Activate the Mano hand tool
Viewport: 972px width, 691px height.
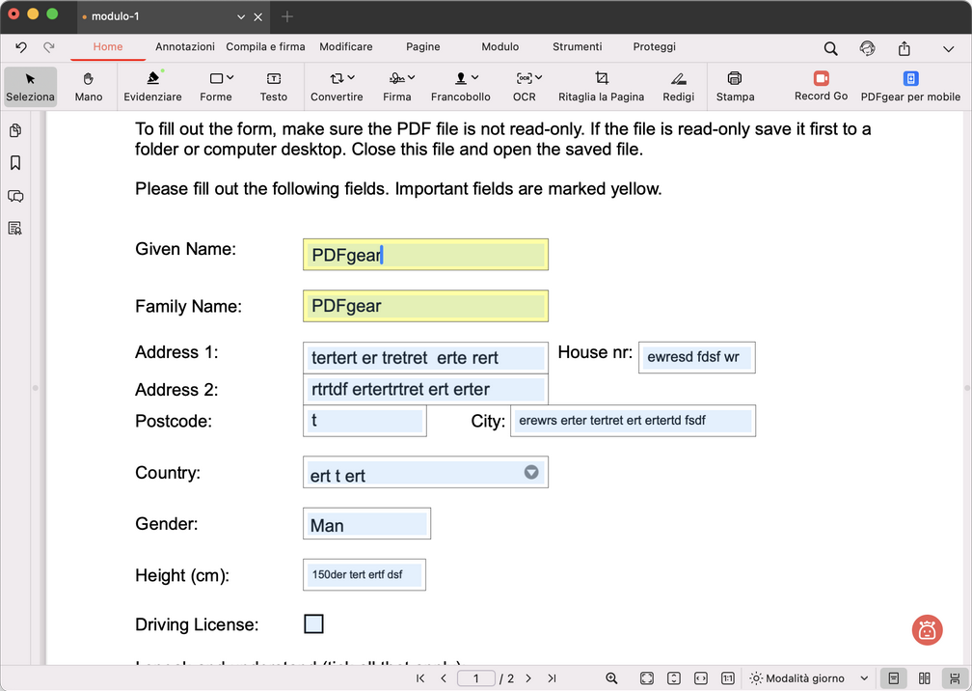coord(88,87)
